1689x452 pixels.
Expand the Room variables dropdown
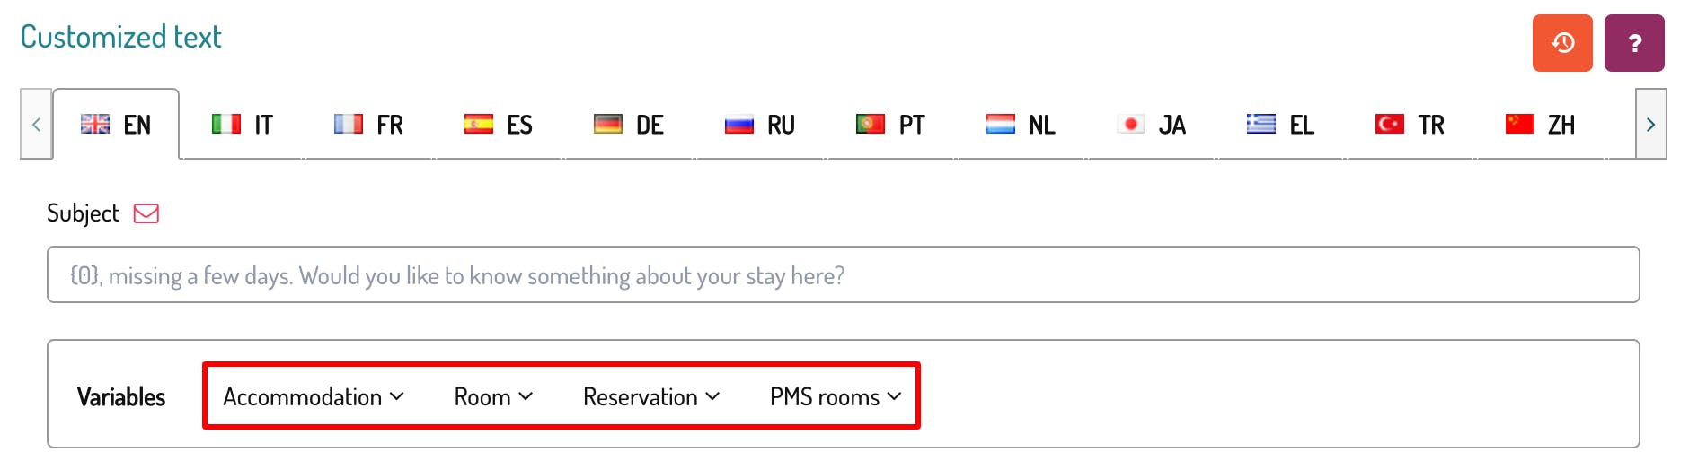pos(493,396)
